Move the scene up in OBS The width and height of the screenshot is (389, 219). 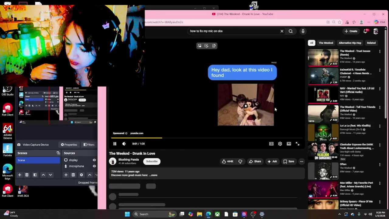[43, 175]
